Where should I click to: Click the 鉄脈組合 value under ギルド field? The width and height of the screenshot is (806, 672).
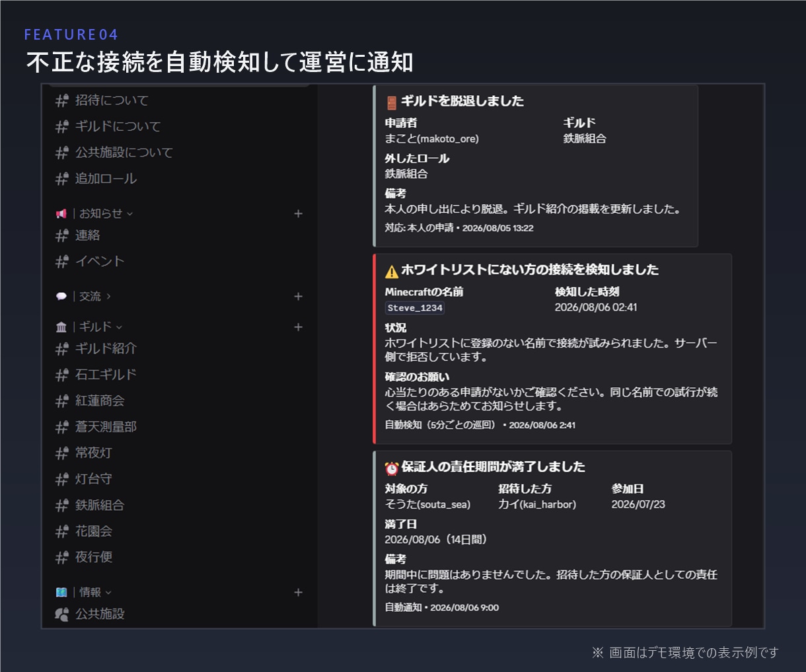click(585, 139)
